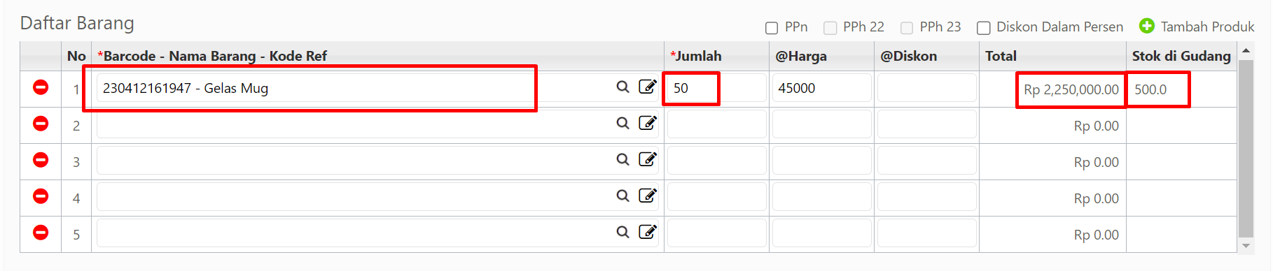
Task: Click the scrollbar up arrow
Action: [1246, 50]
